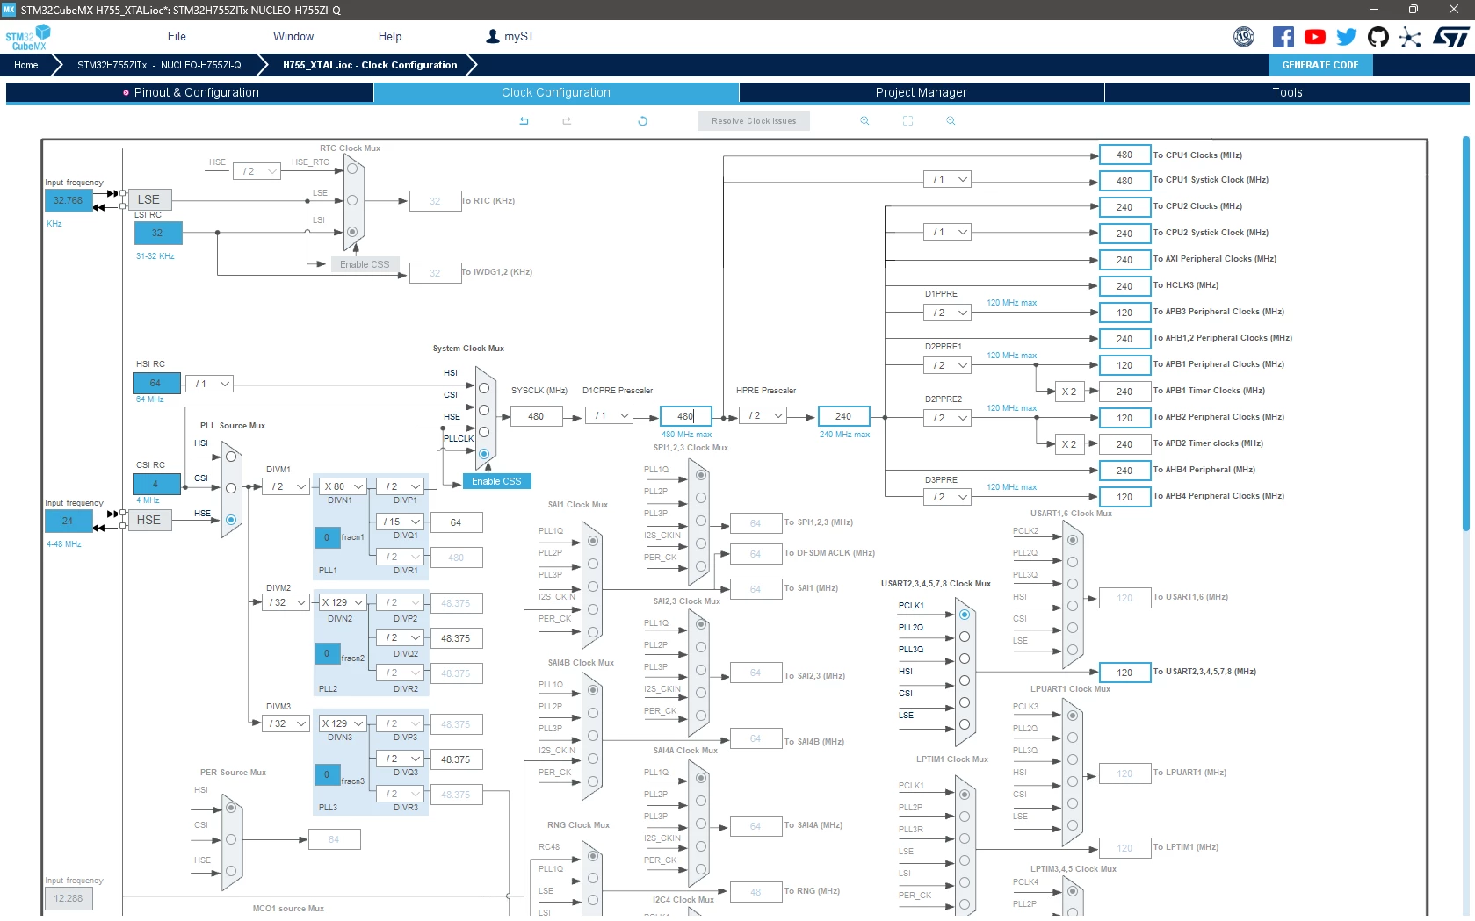Click the HSE oscillator block
The image size is (1475, 921).
pyautogui.click(x=148, y=520)
